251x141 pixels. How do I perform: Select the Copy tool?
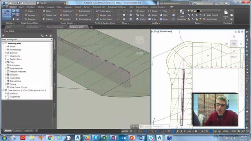tap(140, 15)
